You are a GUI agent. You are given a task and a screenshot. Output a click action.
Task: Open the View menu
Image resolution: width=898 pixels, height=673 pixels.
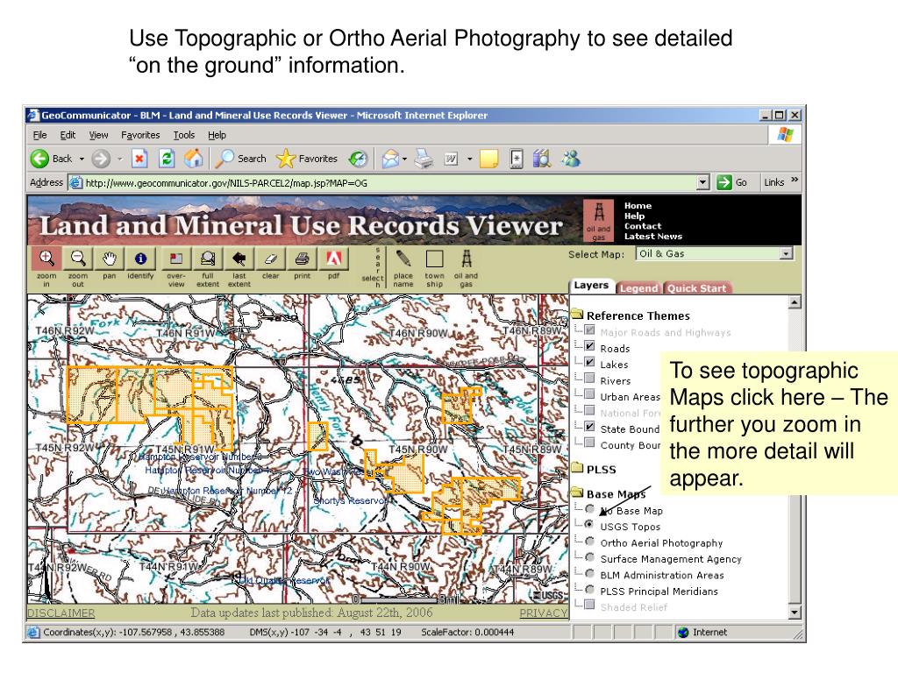pos(98,135)
